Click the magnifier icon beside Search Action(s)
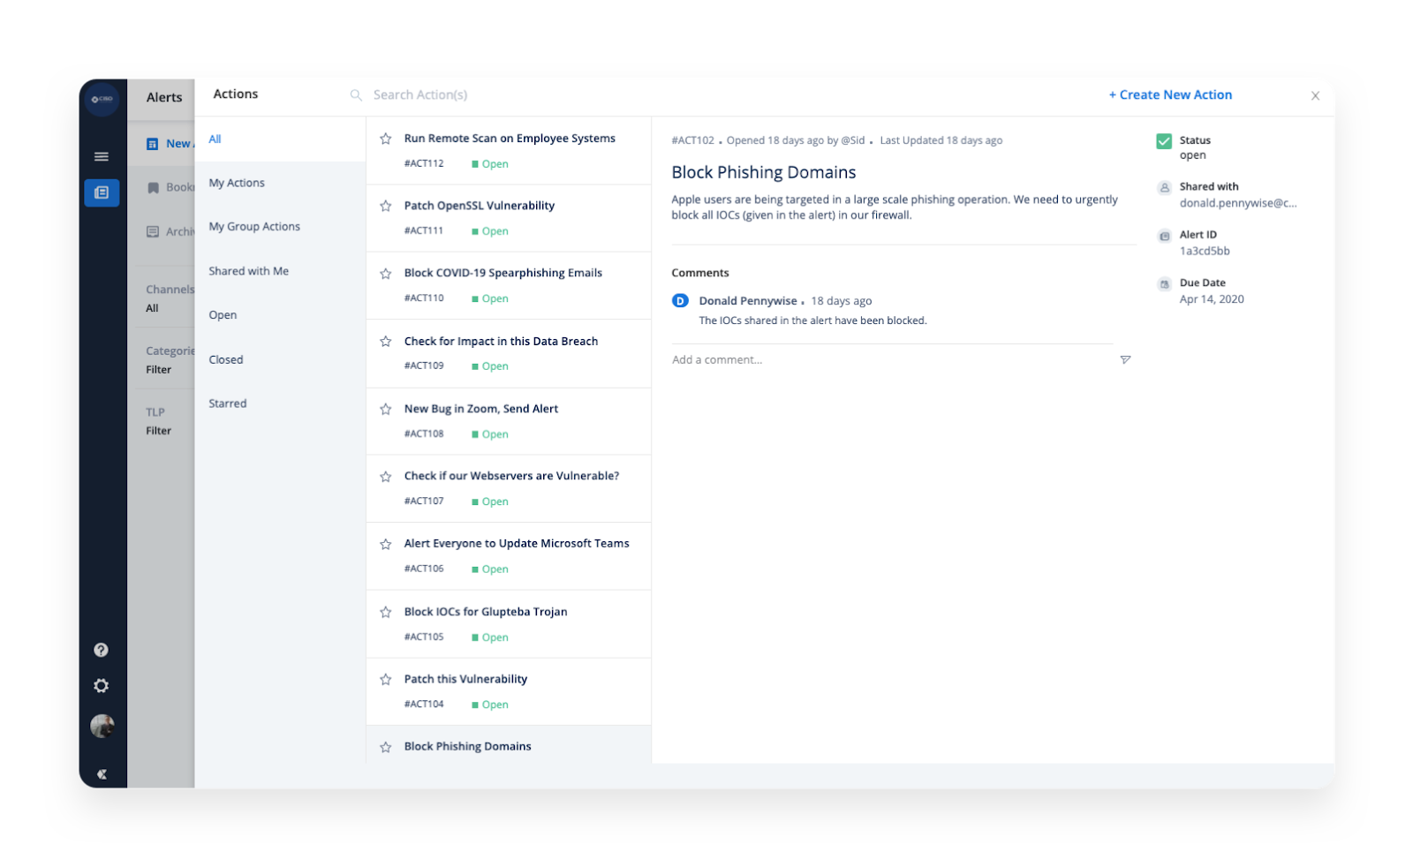This screenshot has height=867, width=1413. tap(356, 95)
